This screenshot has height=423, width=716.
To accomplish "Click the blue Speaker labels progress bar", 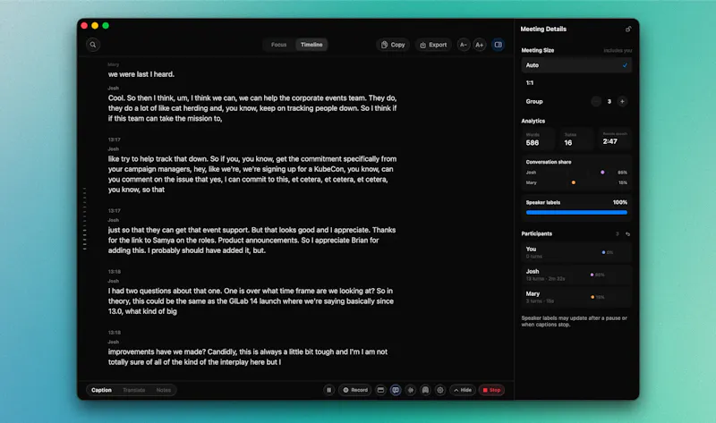I will click(576, 213).
